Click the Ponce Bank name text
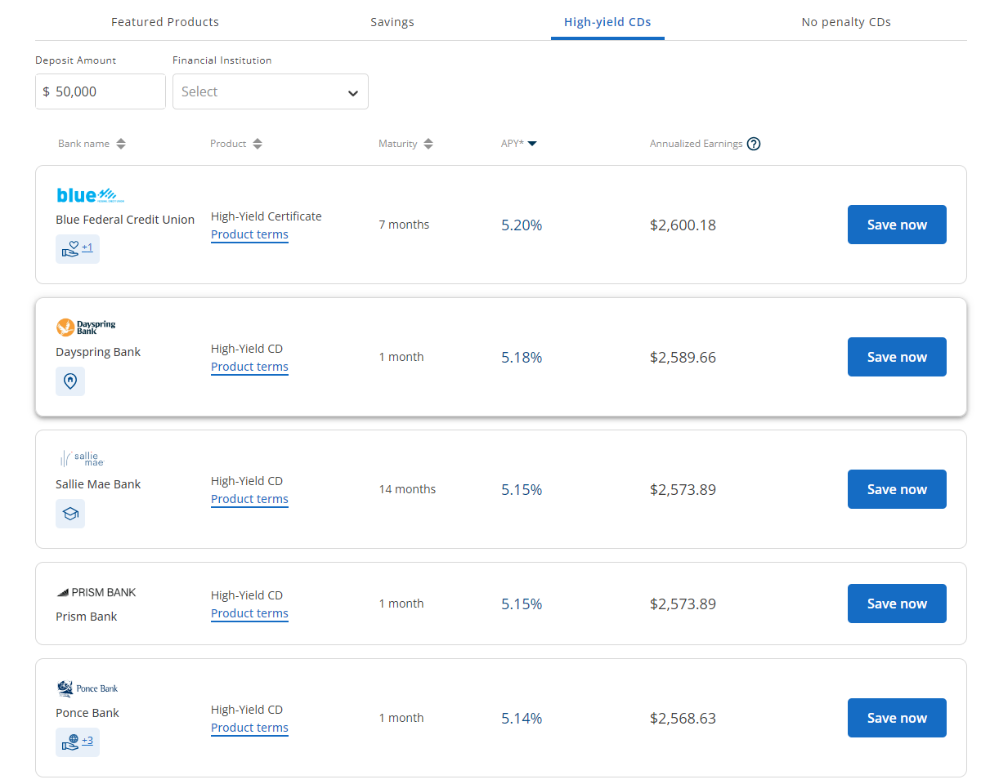 pos(87,713)
